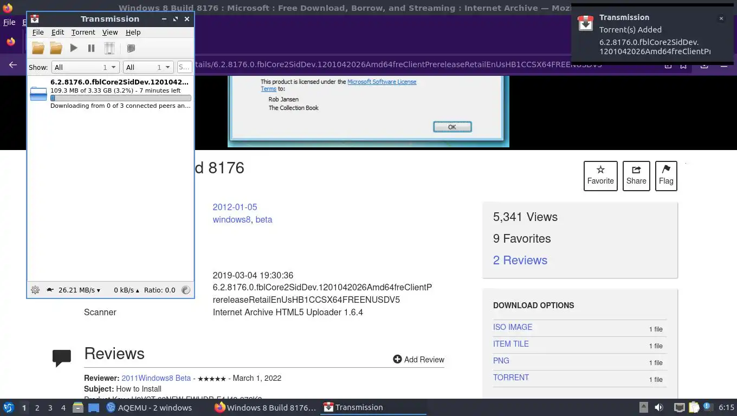Viewport: 737px width, 416px height.
Task: Flag this item with the Flag button
Action: pyautogui.click(x=666, y=176)
